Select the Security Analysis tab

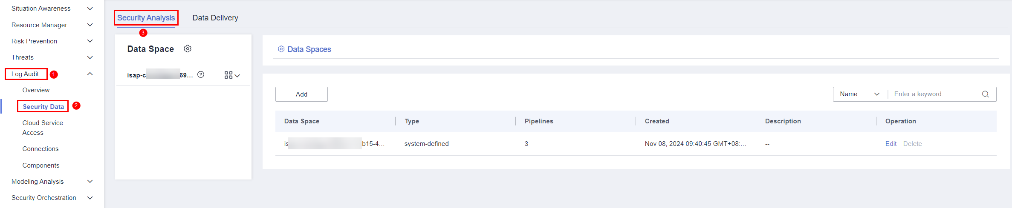146,18
